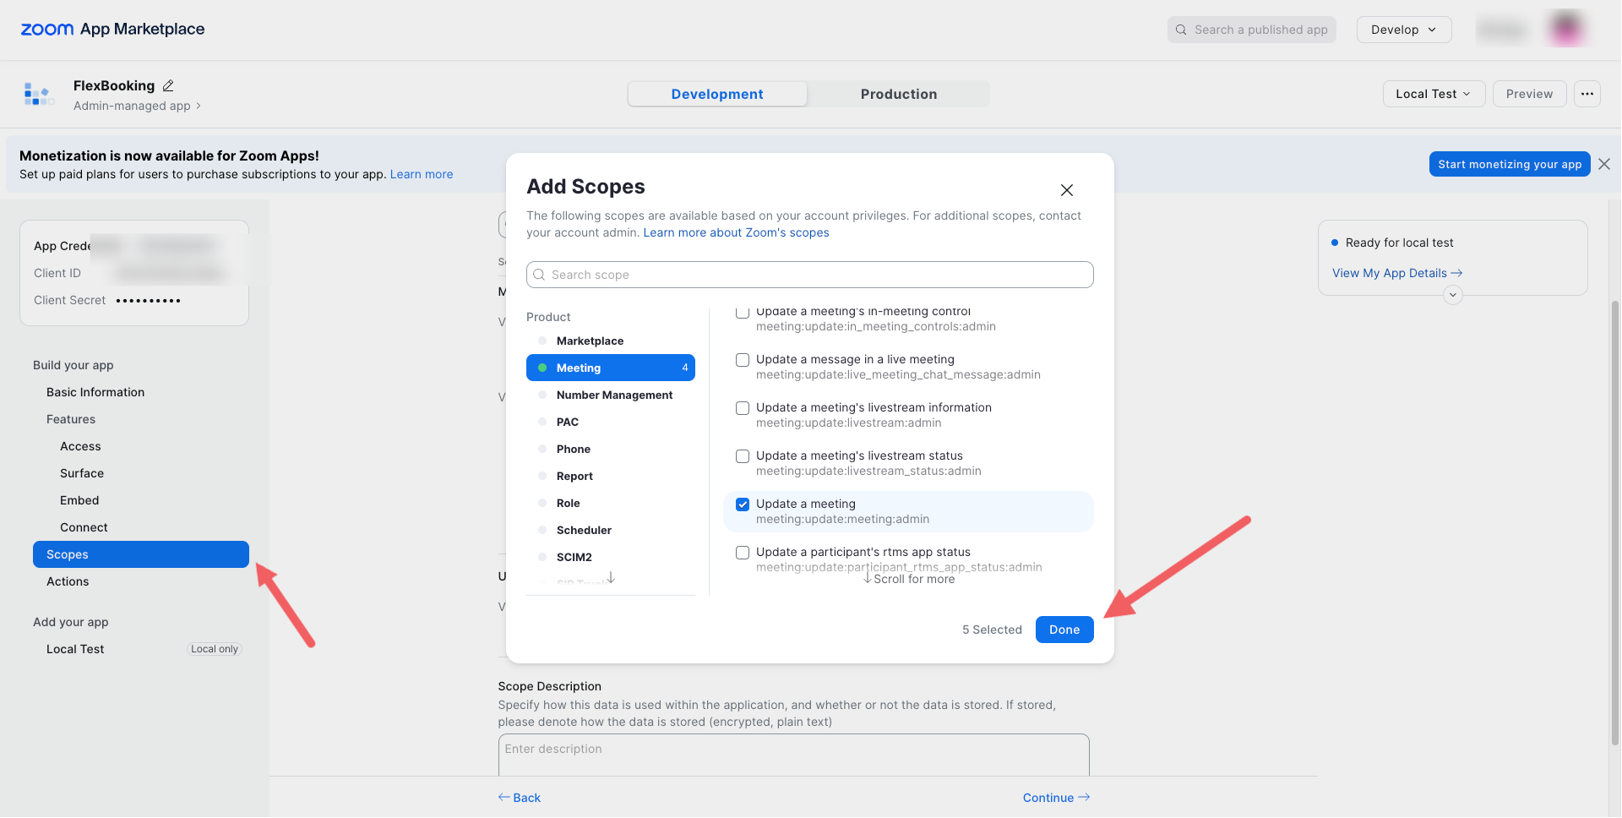Check Update a participant's rtms app status

coord(743,553)
